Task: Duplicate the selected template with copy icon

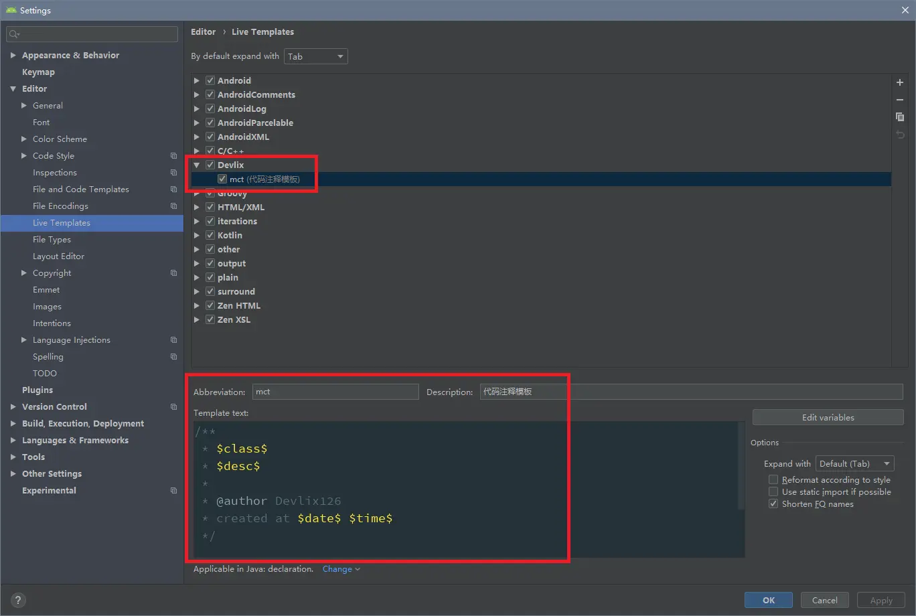Action: (x=900, y=117)
